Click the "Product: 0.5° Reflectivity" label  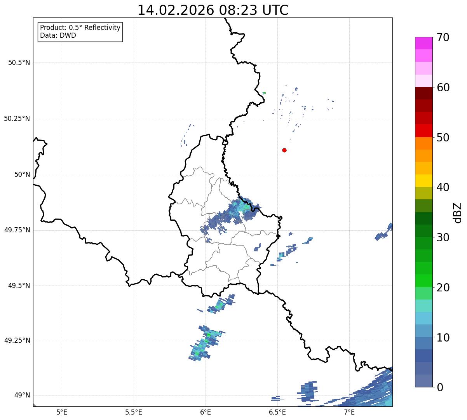pyautogui.click(x=80, y=28)
